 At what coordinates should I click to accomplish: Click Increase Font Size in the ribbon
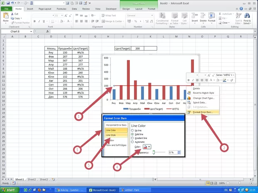(66, 16)
